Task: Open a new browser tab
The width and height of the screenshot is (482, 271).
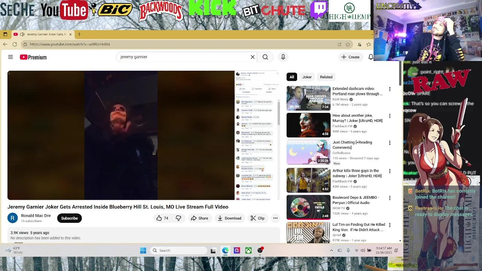Action: coord(79,34)
